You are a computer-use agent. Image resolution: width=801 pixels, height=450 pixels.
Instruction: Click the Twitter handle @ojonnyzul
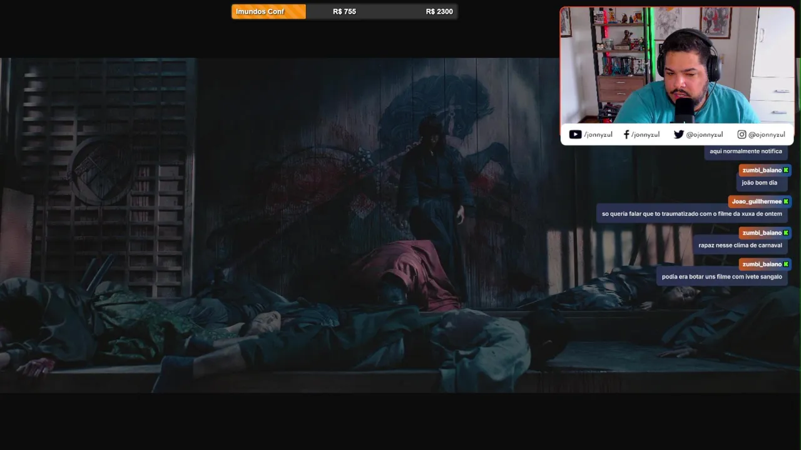(x=704, y=134)
